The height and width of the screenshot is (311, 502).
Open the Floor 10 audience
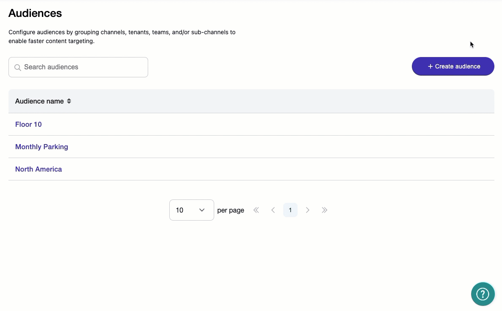click(x=28, y=124)
